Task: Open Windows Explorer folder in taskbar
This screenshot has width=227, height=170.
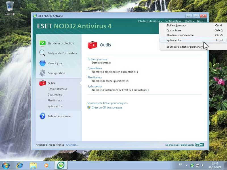Action: point(33,165)
